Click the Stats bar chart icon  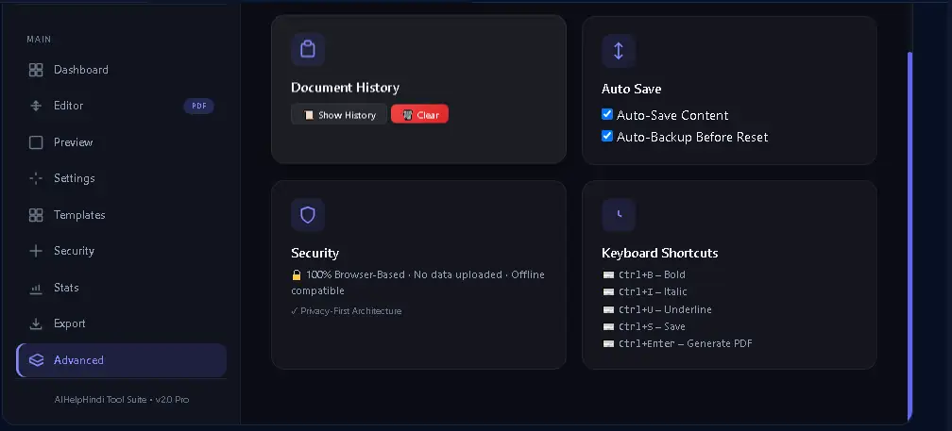tap(36, 288)
